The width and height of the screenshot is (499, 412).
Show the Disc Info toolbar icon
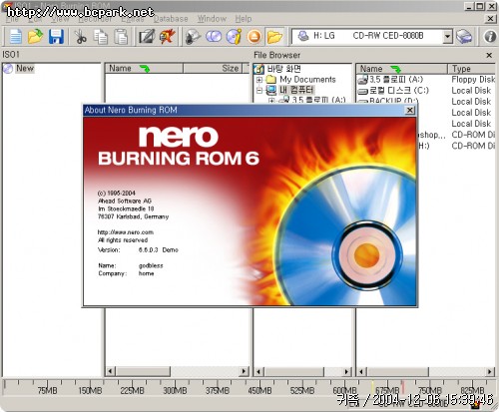pos(234,37)
